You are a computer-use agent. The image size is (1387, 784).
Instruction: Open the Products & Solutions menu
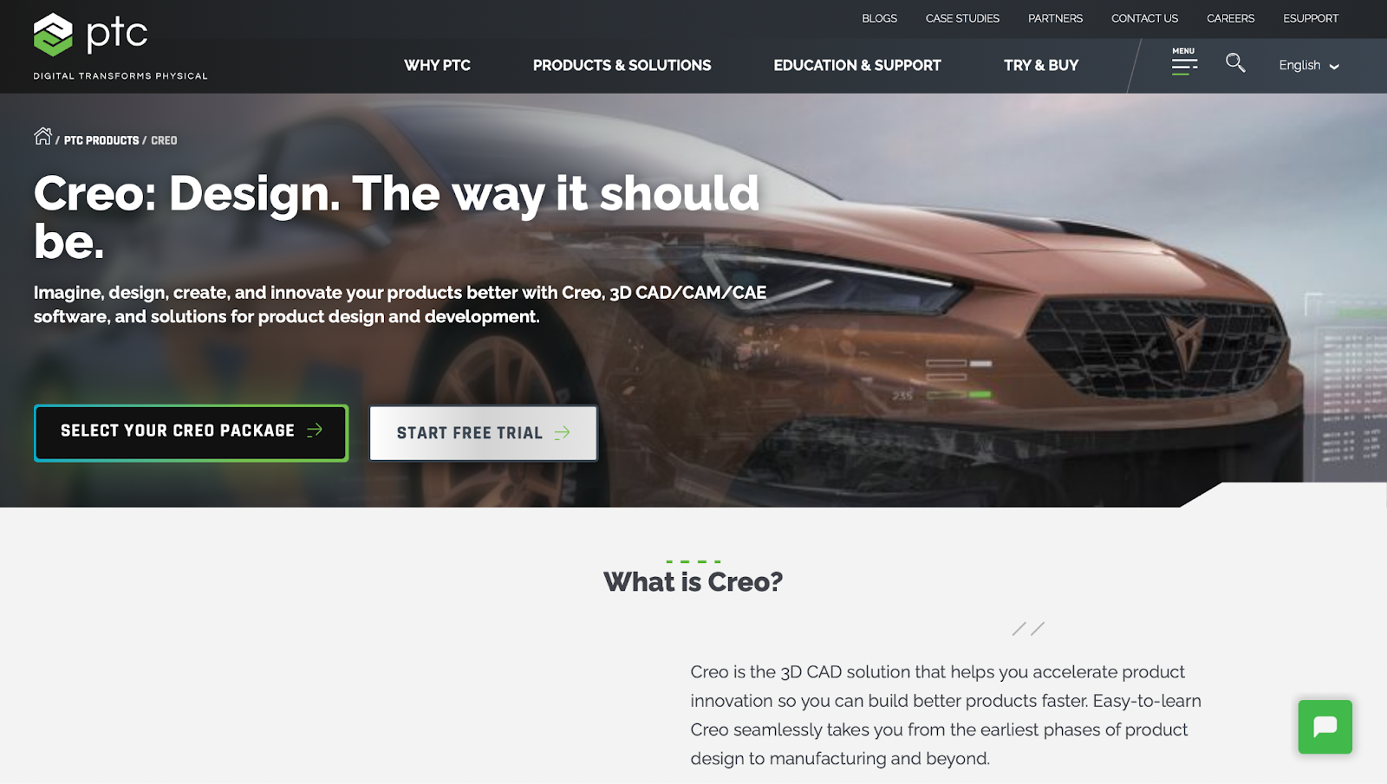(622, 65)
